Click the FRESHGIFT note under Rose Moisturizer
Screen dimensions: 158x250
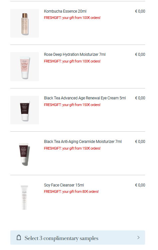pyautogui.click(x=72, y=61)
